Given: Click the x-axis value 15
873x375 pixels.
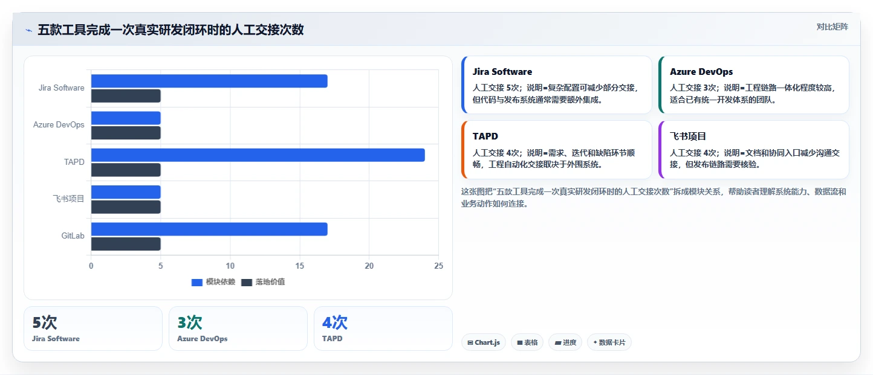Looking at the screenshot, I should coord(300,266).
